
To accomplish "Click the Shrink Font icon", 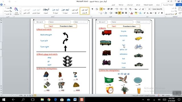I will pyautogui.click(x=140, y=9).
